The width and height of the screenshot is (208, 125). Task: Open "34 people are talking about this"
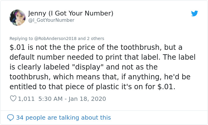click(63, 118)
